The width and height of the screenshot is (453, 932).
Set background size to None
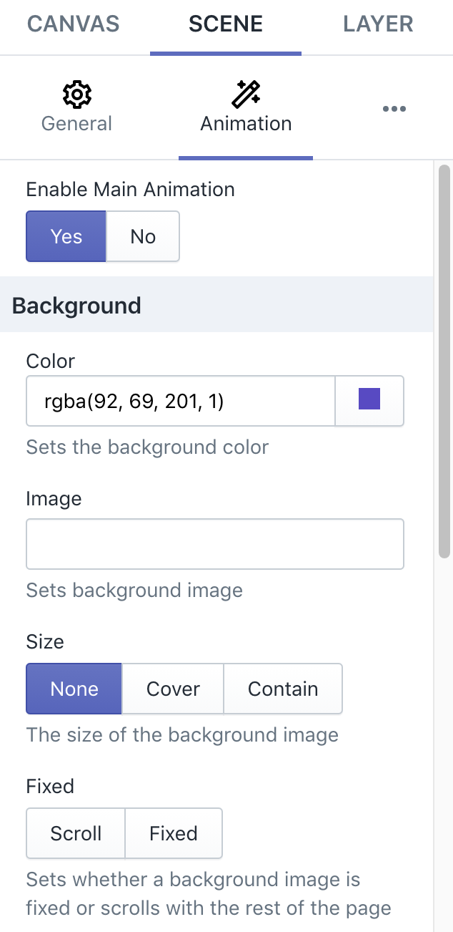coord(74,689)
